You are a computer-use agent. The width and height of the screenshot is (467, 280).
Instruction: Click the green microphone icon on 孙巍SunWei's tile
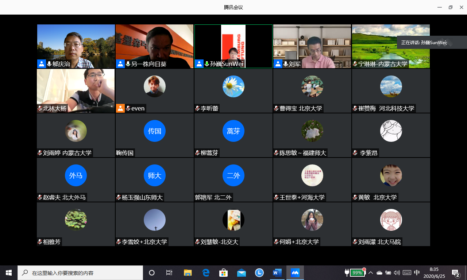207,64
